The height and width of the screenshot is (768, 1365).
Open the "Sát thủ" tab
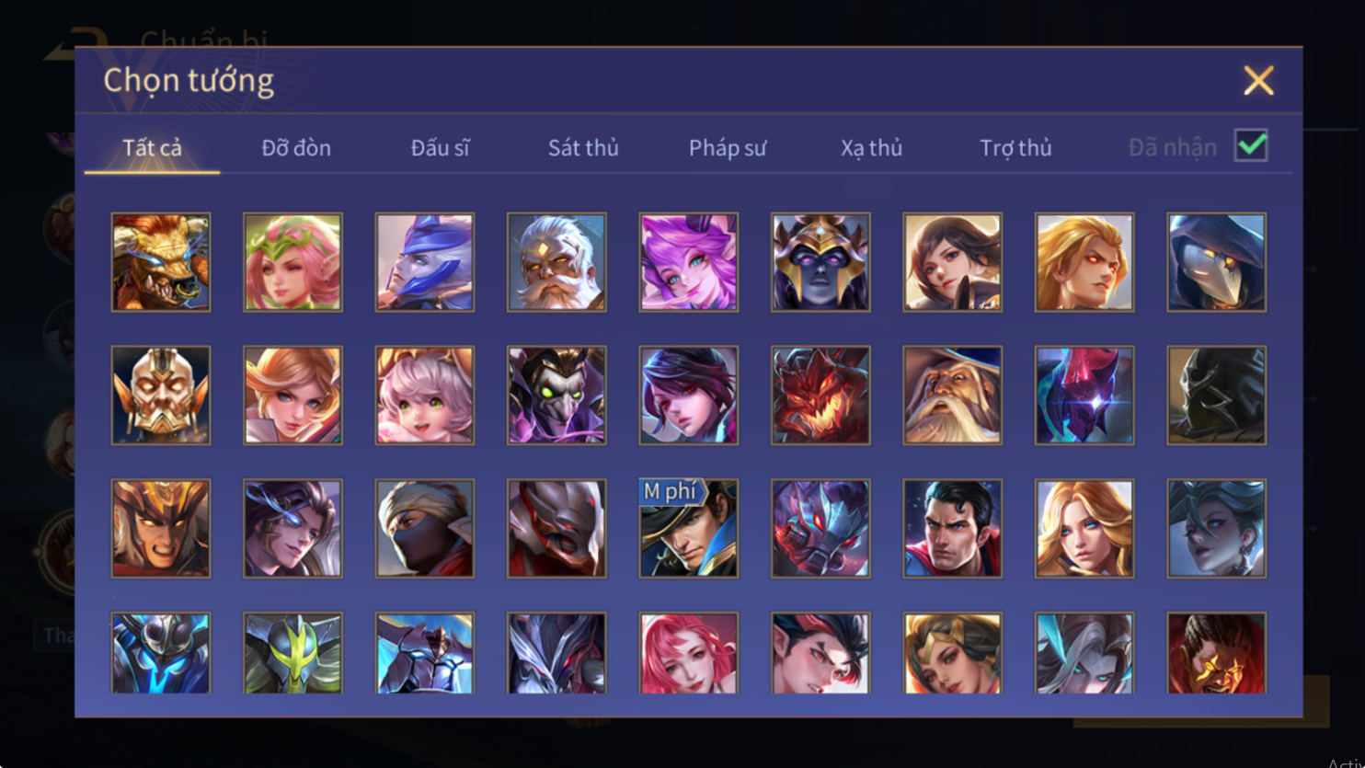(x=583, y=148)
